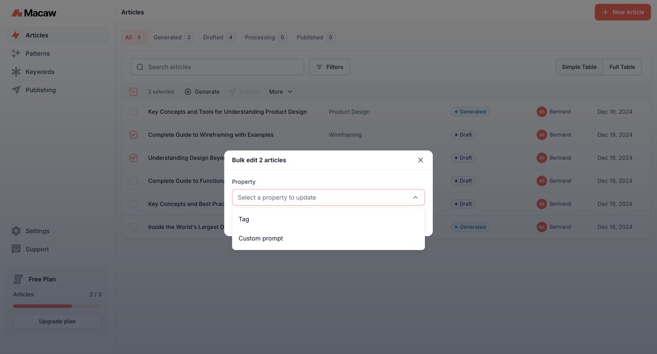Click the plus icon on New Article
The image size is (657, 354).
pyautogui.click(x=605, y=12)
